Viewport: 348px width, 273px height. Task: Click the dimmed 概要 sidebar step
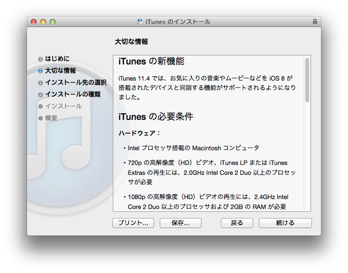pyautogui.click(x=51, y=118)
